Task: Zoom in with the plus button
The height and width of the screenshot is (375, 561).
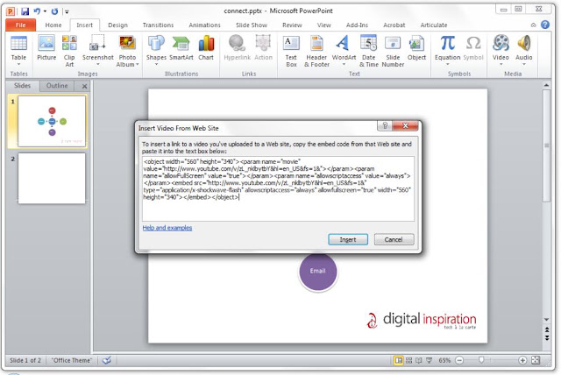Action: [522, 360]
